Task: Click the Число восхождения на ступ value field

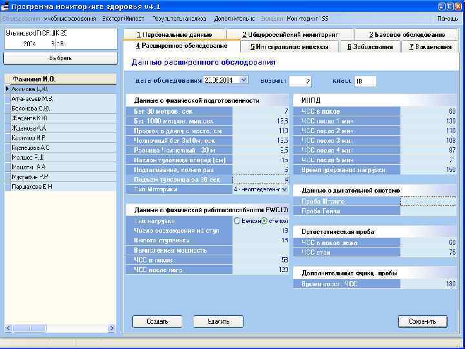Action: point(261,231)
